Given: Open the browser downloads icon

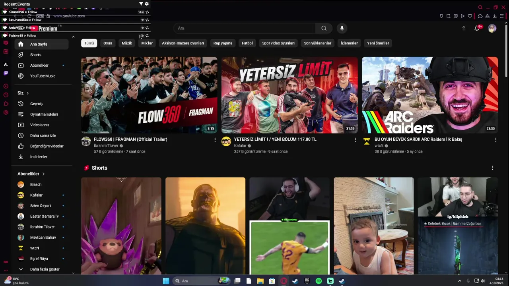Looking at the screenshot, I should pyautogui.click(x=495, y=16).
